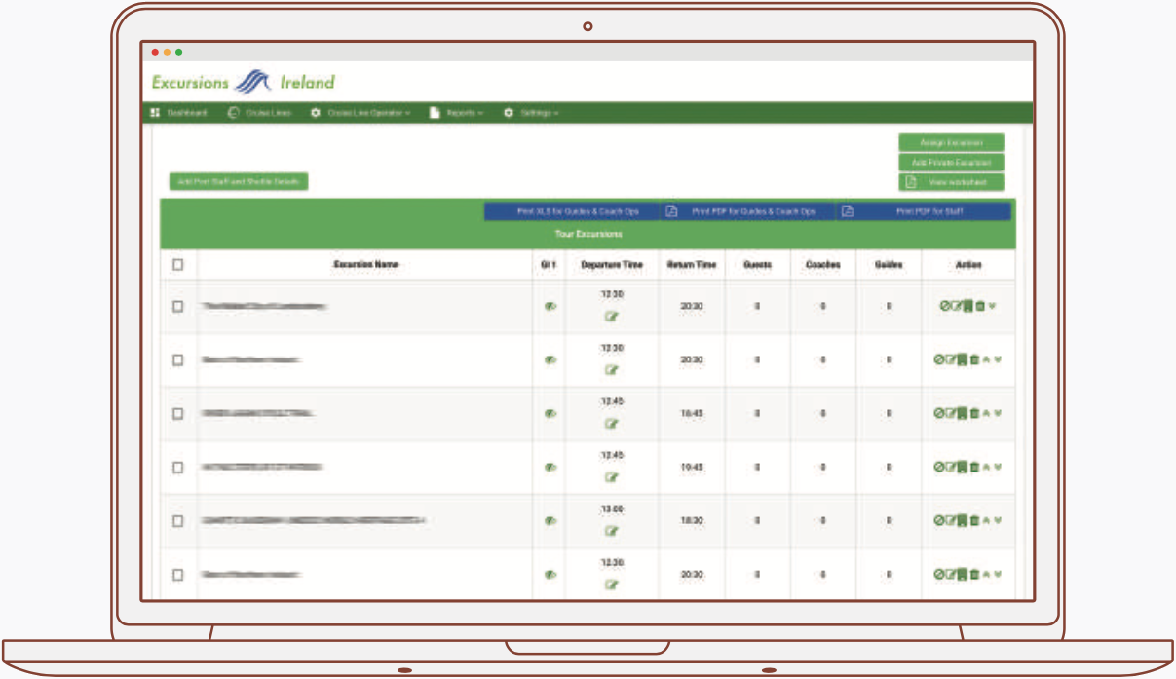Edit departure time in the 13:00 row
Viewport: 1176px width, 679px height.
pyautogui.click(x=612, y=531)
